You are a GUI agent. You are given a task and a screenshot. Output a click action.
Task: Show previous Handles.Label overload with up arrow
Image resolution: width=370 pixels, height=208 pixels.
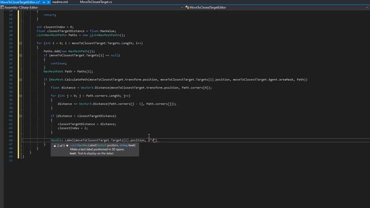pyautogui.click(x=55, y=146)
